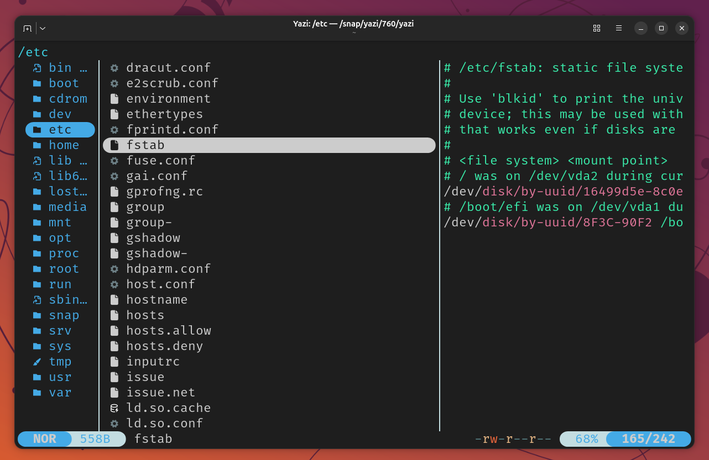Open the terminal hamburger menu
Image resolution: width=709 pixels, height=460 pixels.
pos(619,28)
